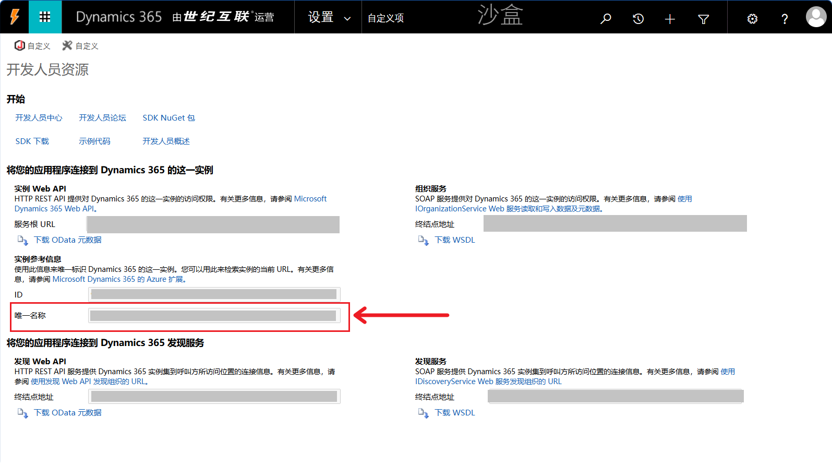This screenshot has height=465, width=832.
Task: Open the search magnifier icon
Action: [x=606, y=19]
